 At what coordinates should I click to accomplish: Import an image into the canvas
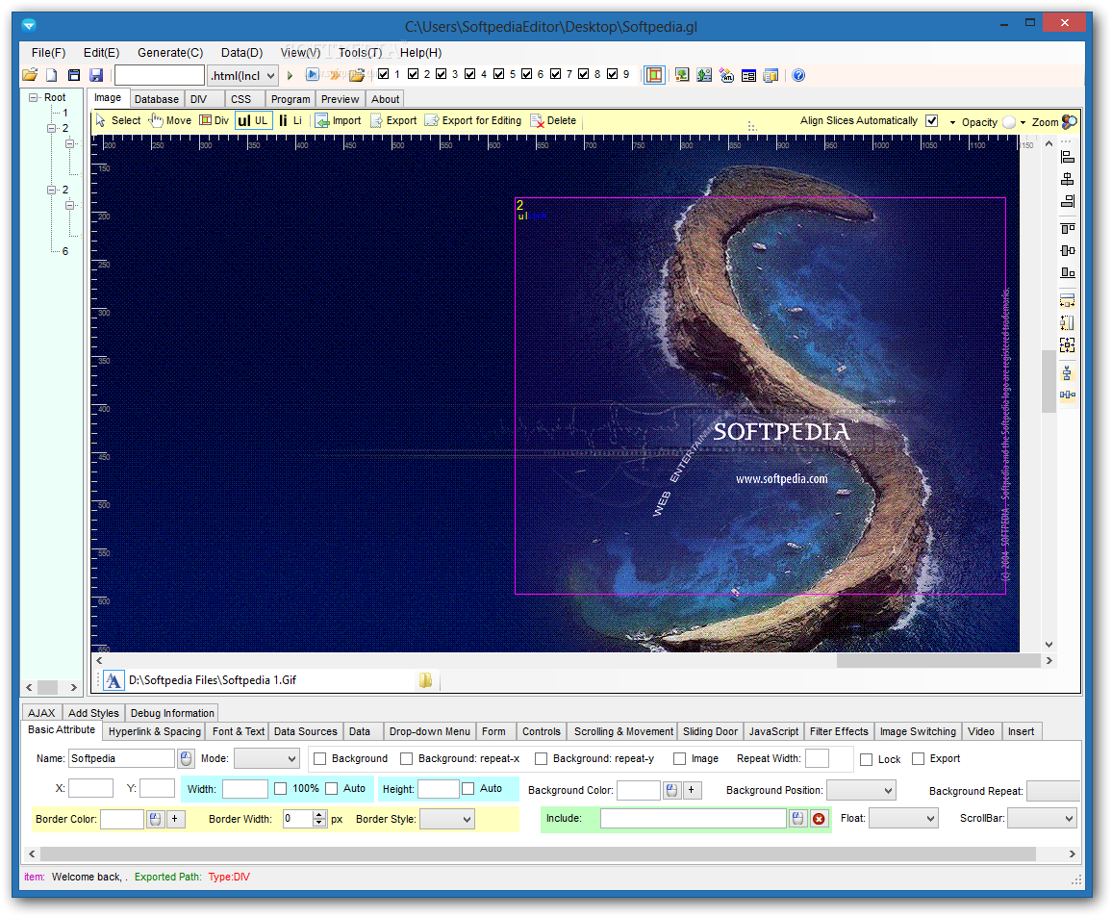click(x=339, y=120)
